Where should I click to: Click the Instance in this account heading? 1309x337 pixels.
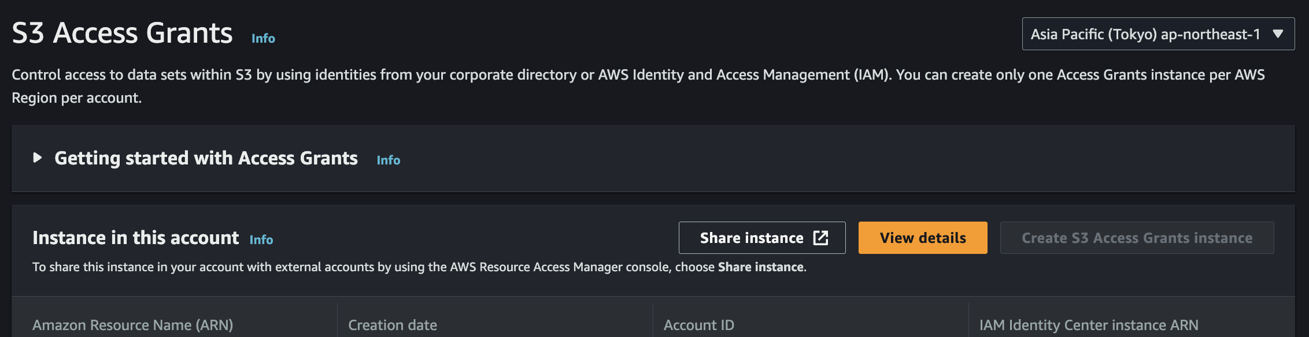coord(135,238)
